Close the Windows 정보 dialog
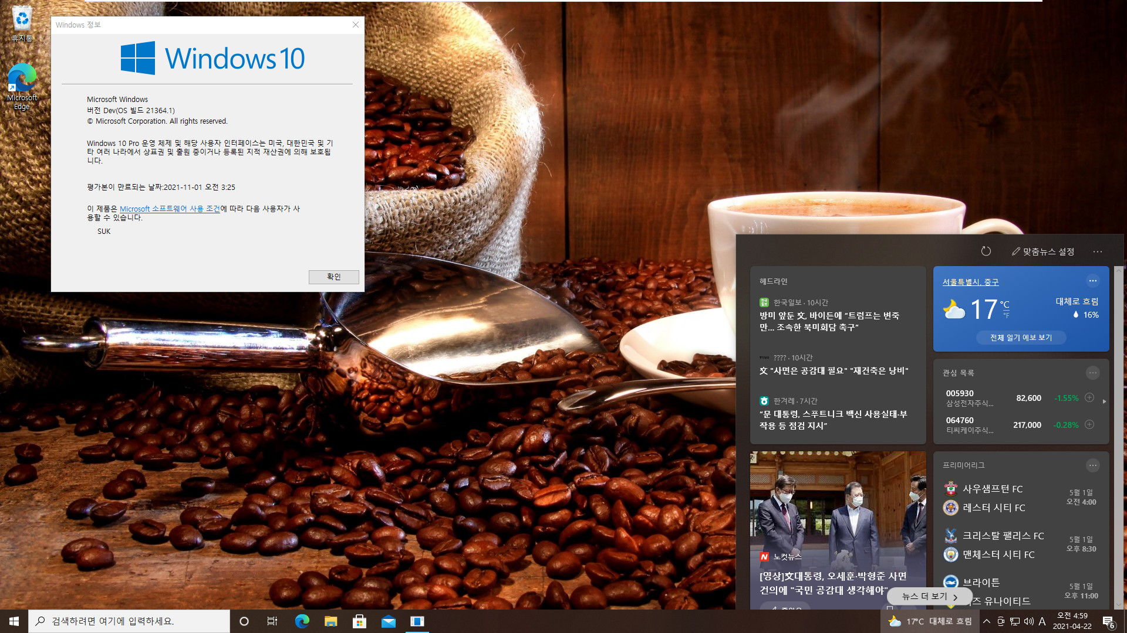Image resolution: width=1127 pixels, height=633 pixels. [x=355, y=25]
